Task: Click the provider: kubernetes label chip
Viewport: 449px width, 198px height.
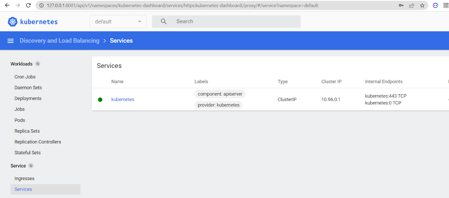Action: [x=219, y=105]
